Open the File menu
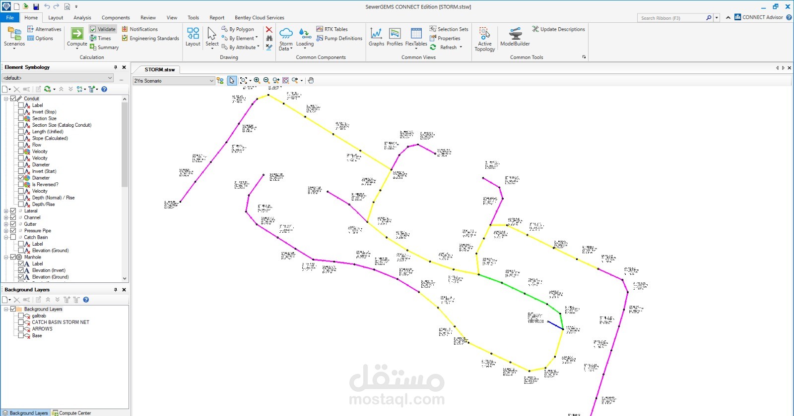Image resolution: width=794 pixels, height=416 pixels. (10, 17)
